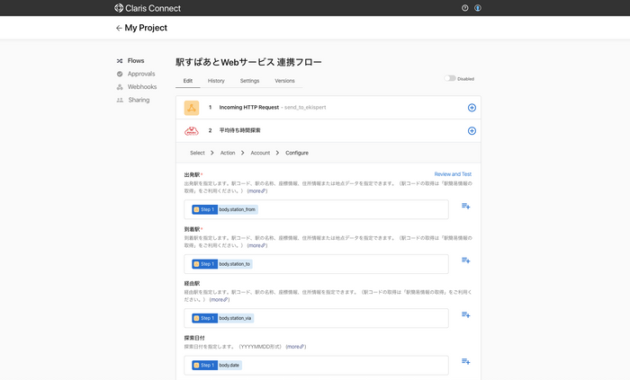Open the more link under 経由駅 description

pyautogui.click(x=220, y=300)
